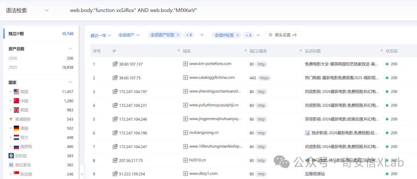Copy IP 172.247.104.247 via copy icon
Viewport: 417px width, 179px height.
pos(115,147)
